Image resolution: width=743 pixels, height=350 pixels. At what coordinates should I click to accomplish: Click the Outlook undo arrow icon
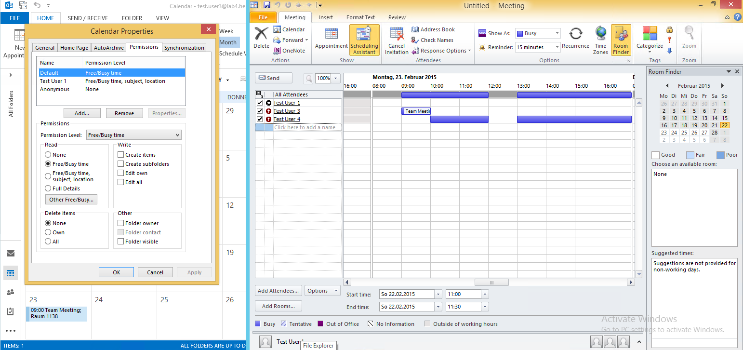pyautogui.click(x=37, y=6)
